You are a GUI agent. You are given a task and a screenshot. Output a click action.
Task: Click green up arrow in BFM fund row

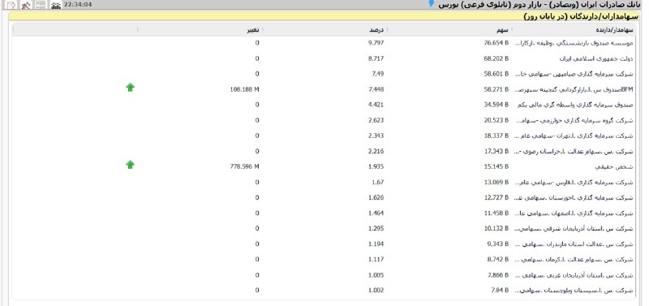[x=131, y=87]
